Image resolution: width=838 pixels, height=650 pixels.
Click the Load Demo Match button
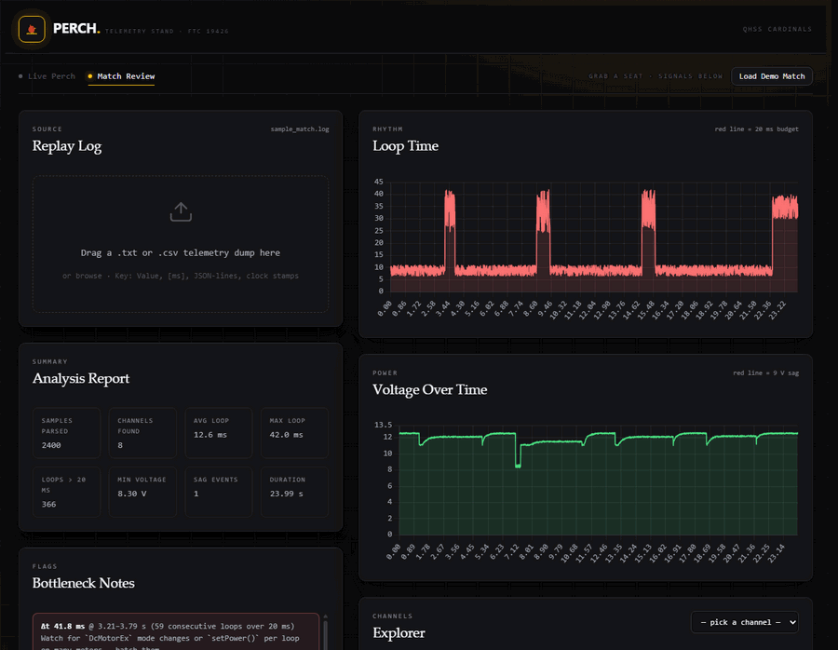tap(771, 76)
